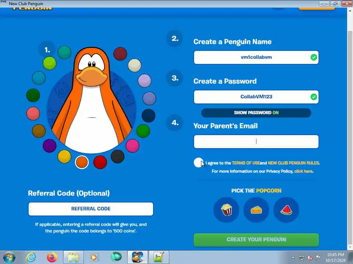
Task: Open the New Club Penguin Rules link
Action: [294, 163]
